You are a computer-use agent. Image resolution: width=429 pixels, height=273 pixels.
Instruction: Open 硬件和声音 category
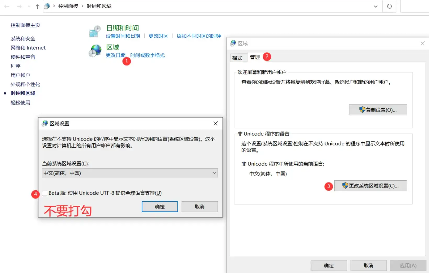click(x=23, y=57)
